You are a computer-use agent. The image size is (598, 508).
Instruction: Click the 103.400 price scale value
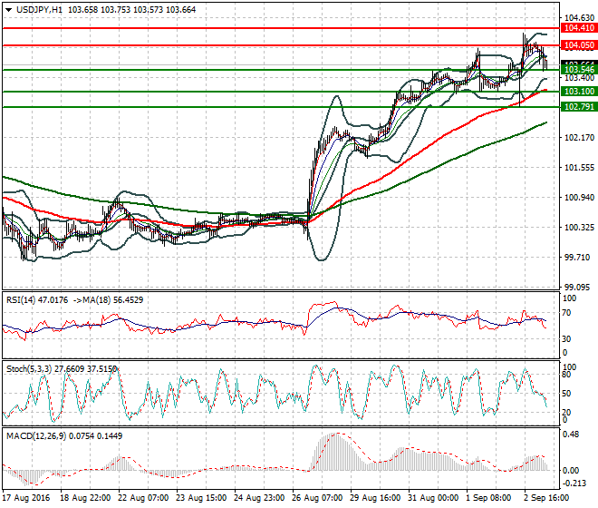point(579,78)
